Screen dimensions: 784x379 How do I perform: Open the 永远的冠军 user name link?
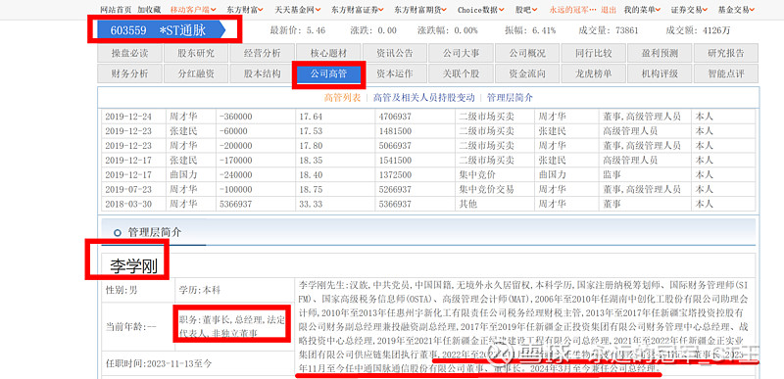(x=573, y=10)
